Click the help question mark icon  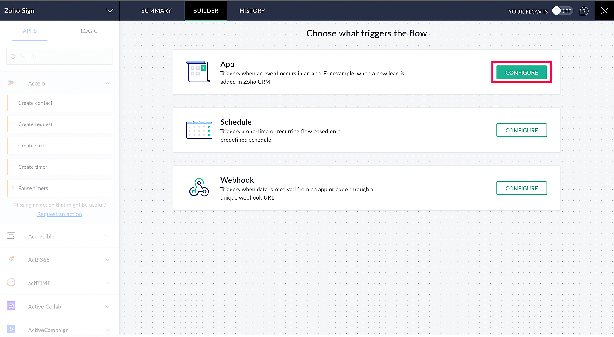tap(584, 11)
